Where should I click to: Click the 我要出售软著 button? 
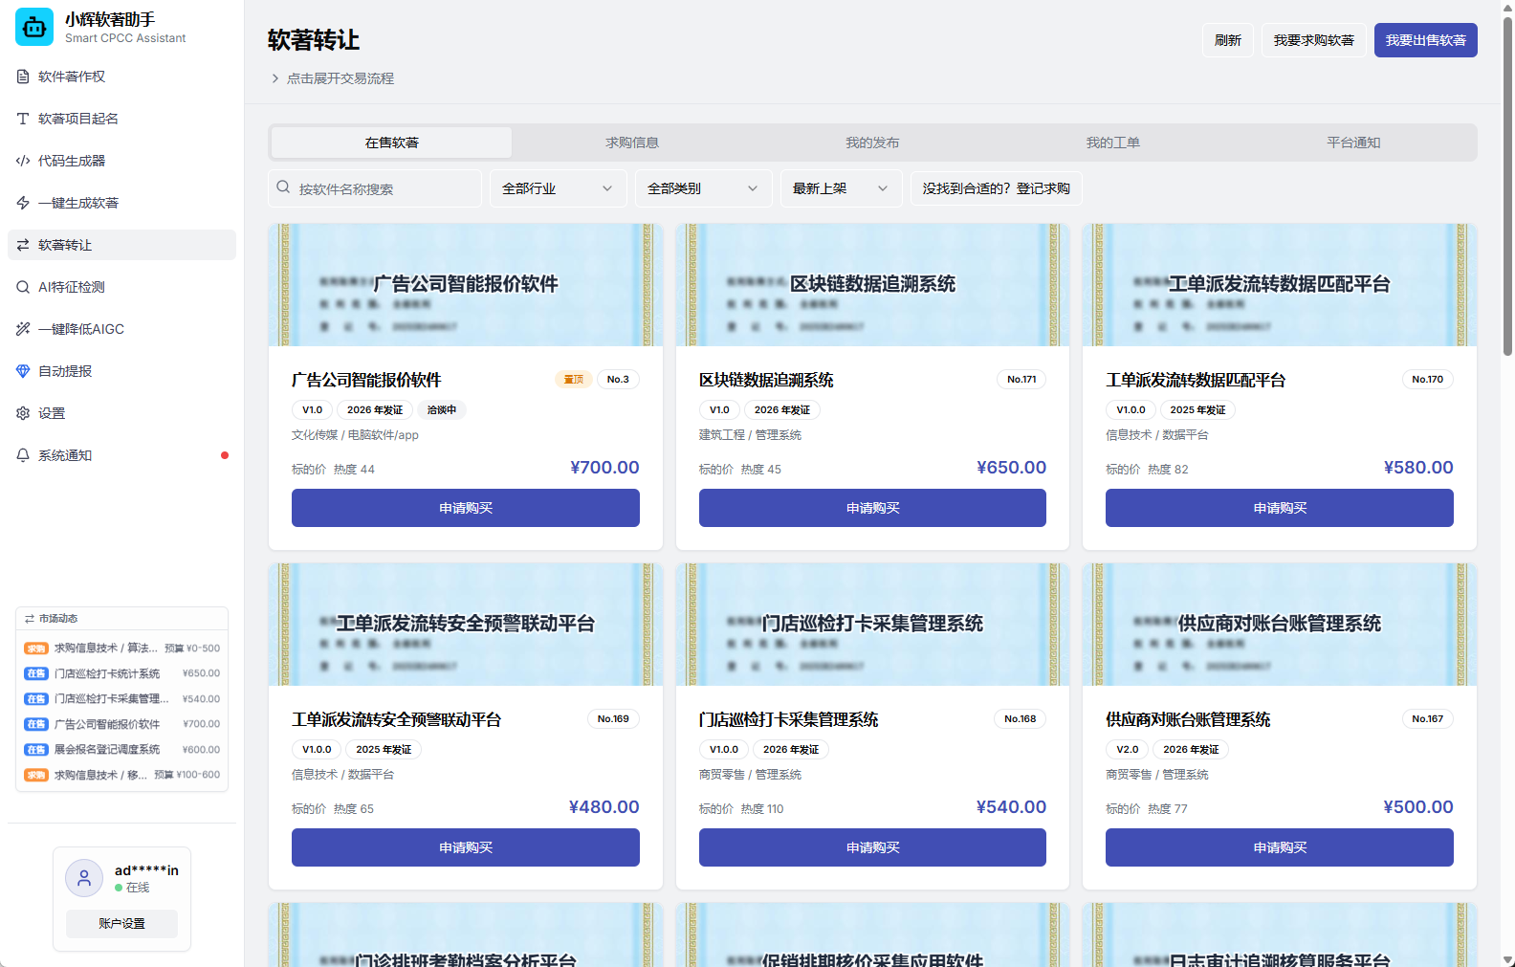point(1426,40)
